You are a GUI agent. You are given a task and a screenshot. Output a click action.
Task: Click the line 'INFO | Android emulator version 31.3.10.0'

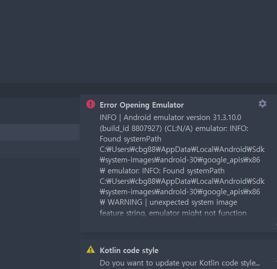click(170, 118)
